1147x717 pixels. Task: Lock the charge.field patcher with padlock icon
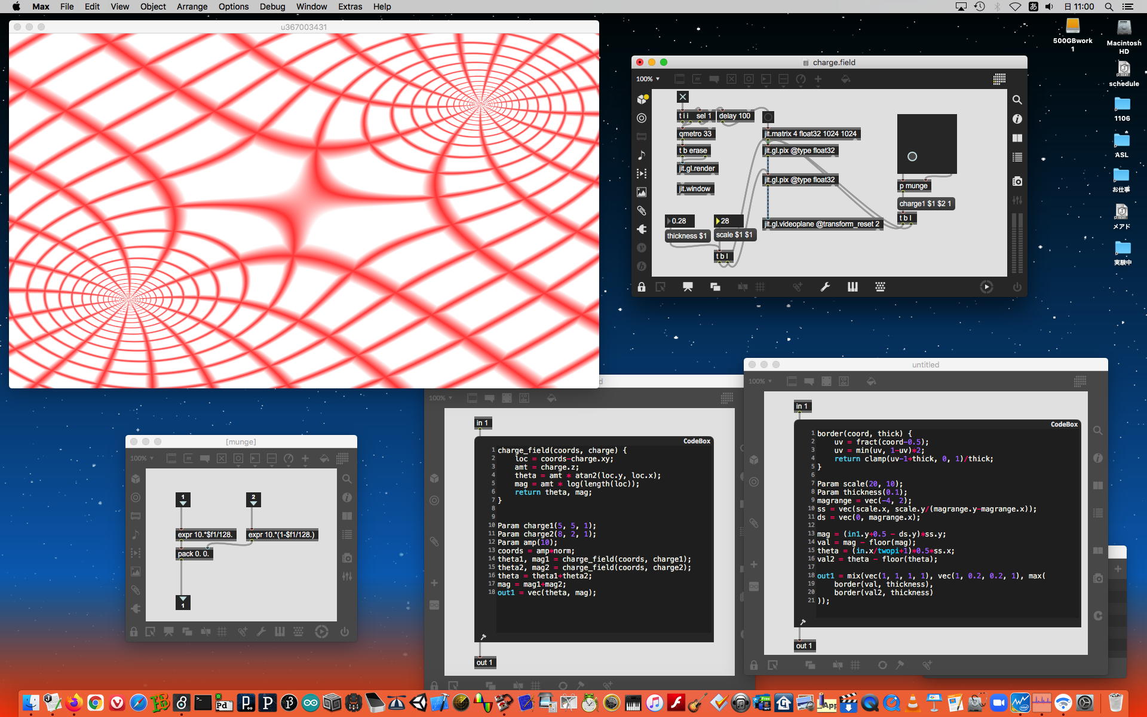click(x=642, y=287)
